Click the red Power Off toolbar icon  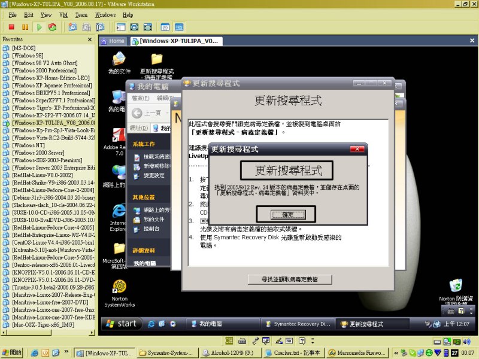11,27
